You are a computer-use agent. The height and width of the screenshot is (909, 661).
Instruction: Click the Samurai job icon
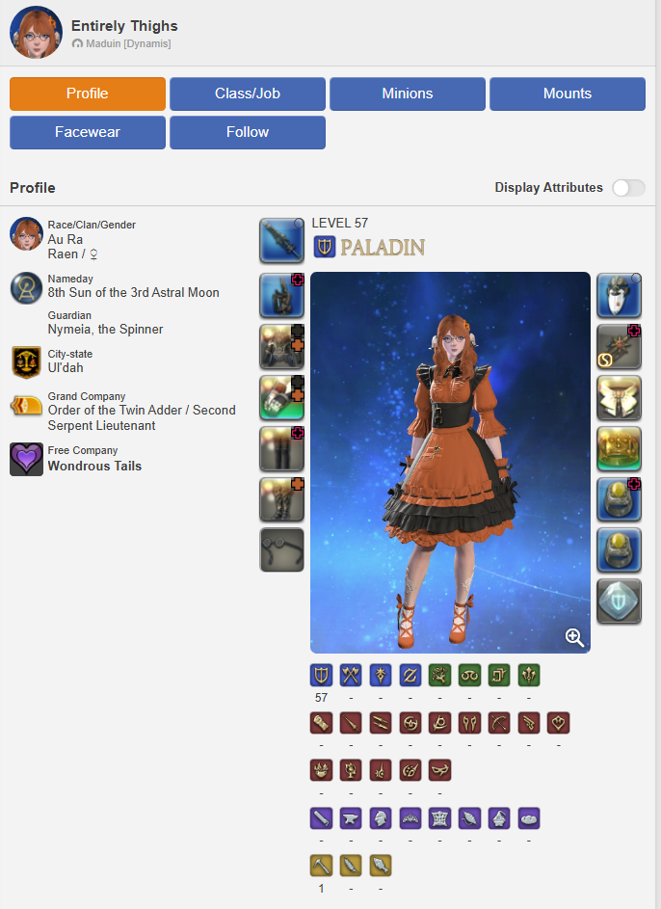[410, 723]
